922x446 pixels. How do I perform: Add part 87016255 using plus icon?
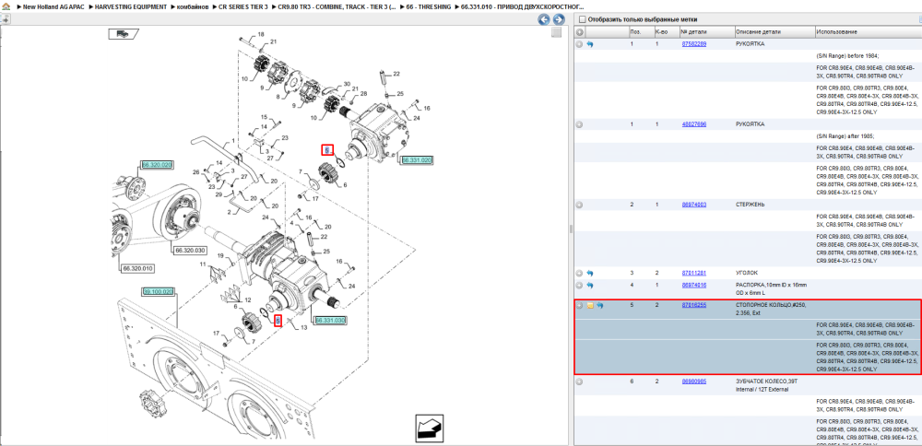click(x=580, y=306)
